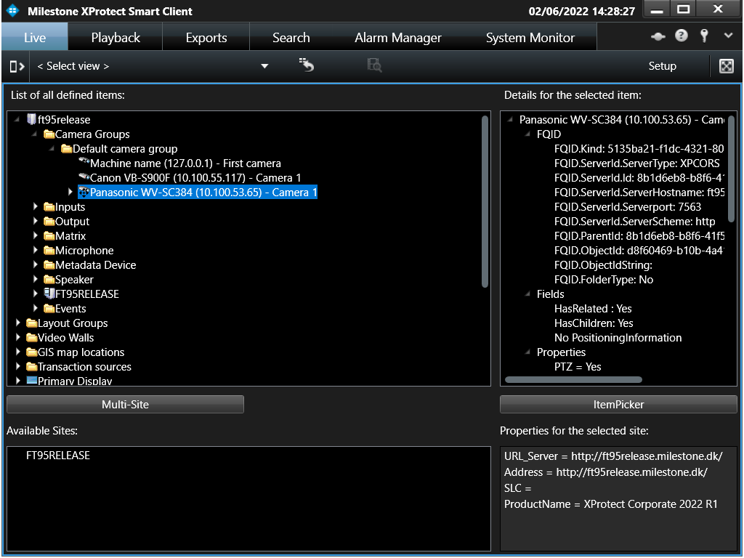Select Canon VB-S900F Camera 1 row
The image size is (744, 558).
[195, 178]
